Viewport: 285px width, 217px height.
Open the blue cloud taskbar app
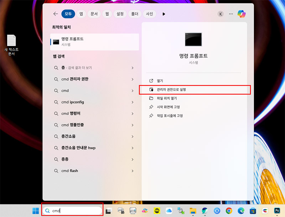169,211
